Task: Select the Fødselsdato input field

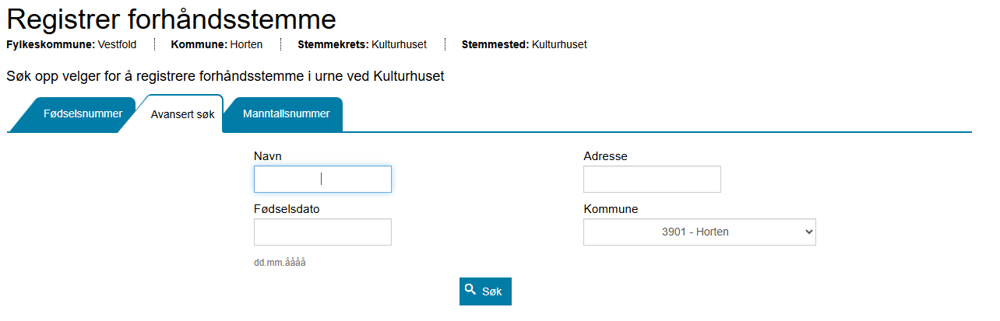Action: point(322,232)
